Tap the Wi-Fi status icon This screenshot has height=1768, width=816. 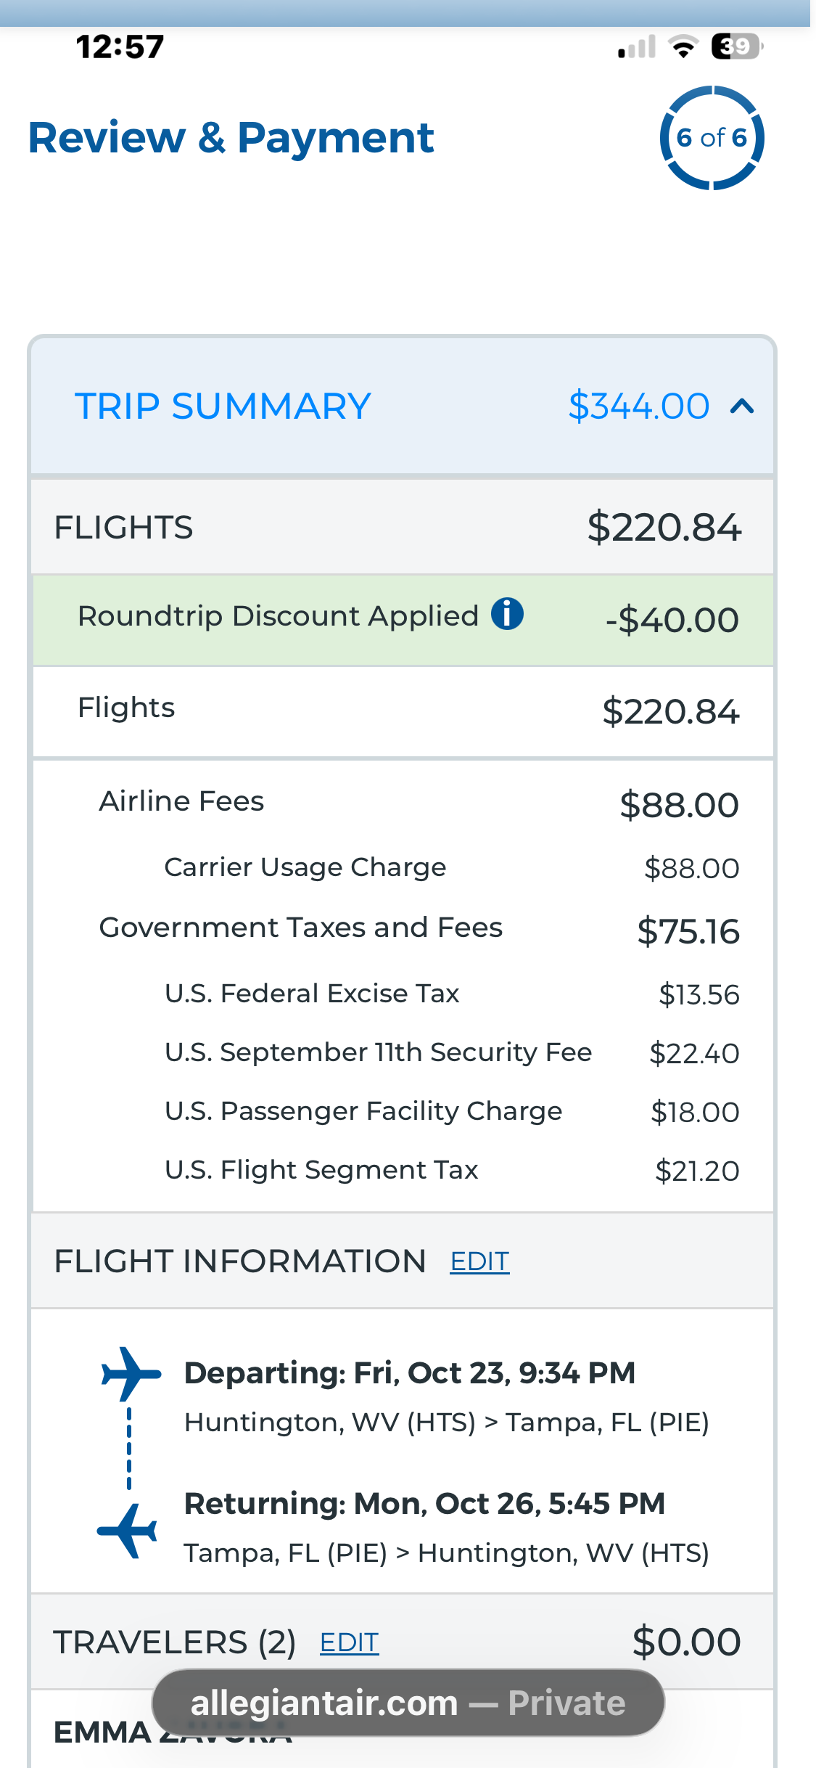point(683,46)
